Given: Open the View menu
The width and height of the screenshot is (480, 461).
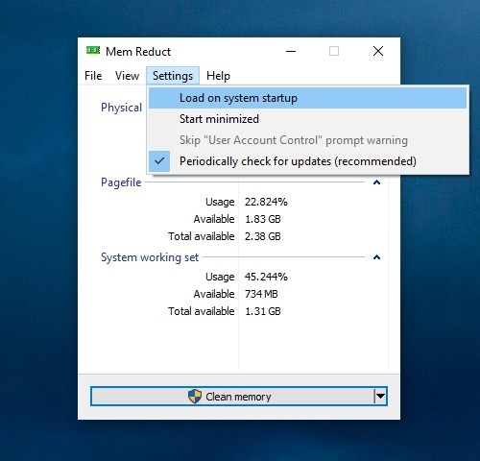Looking at the screenshot, I should point(127,76).
